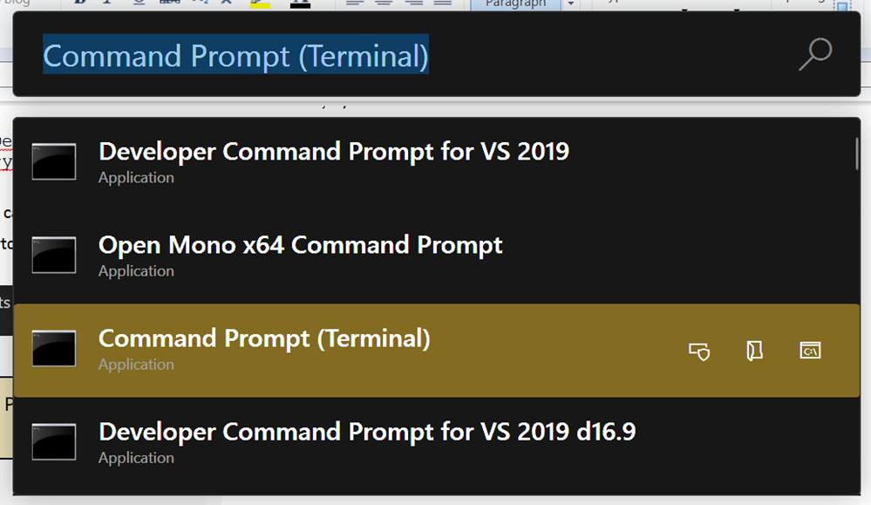Open containing folder of Command Prompt (Terminal)
The image size is (871, 505).
coord(754,351)
